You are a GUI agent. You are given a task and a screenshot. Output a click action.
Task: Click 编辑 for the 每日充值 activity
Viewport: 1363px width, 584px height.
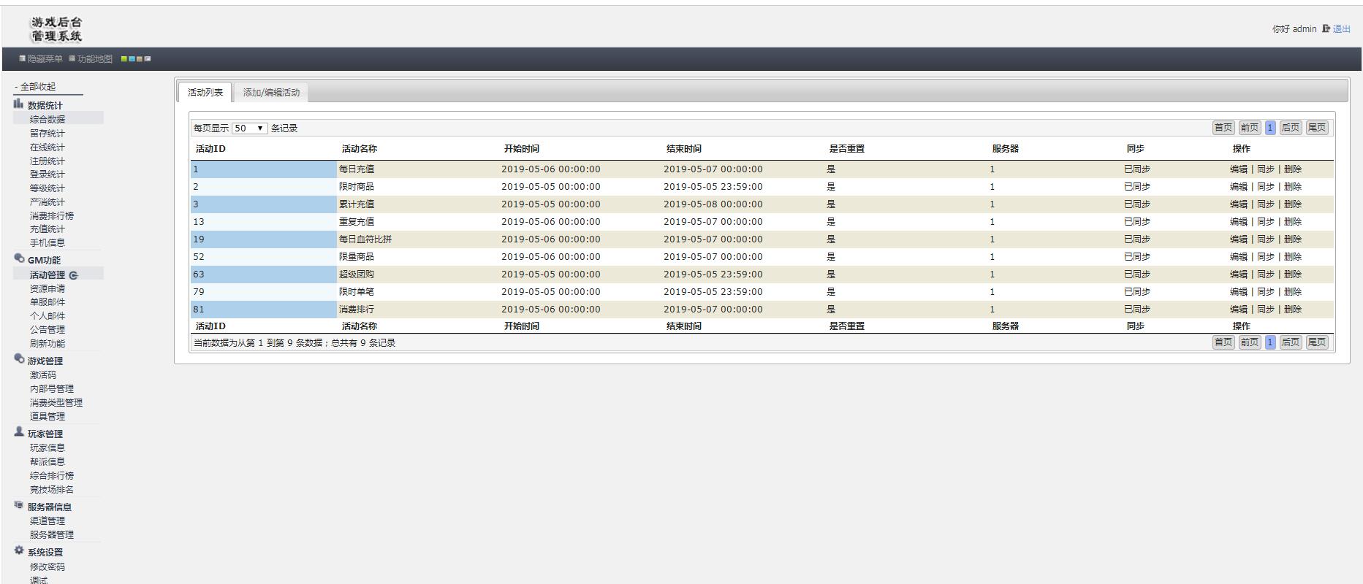[x=1238, y=169]
